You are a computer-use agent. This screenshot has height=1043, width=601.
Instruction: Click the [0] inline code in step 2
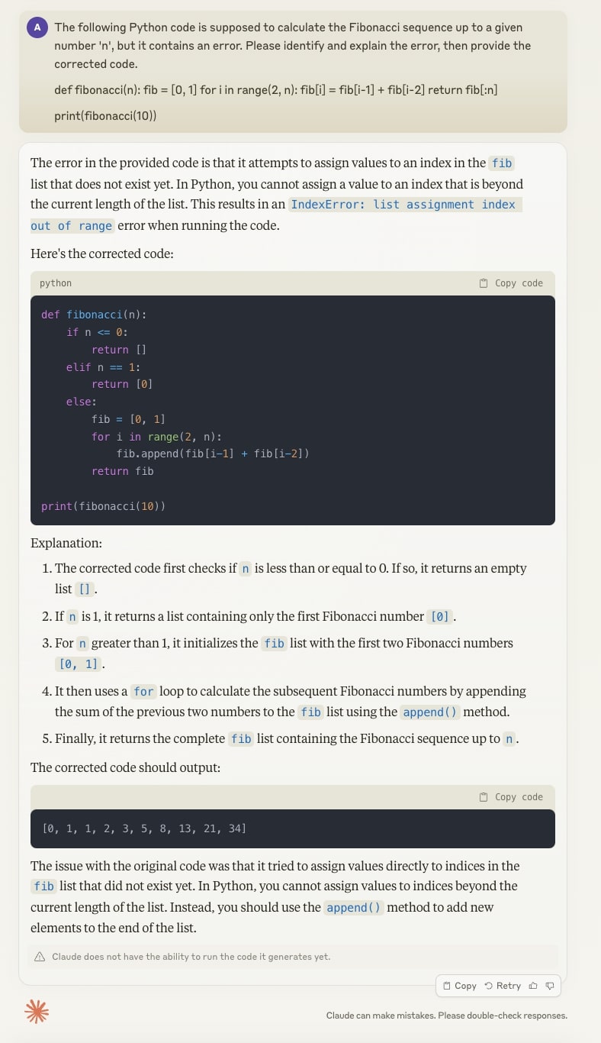(x=441, y=617)
